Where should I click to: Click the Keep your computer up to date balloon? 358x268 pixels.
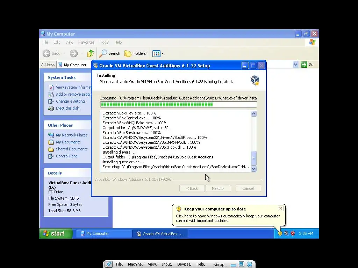point(229,215)
